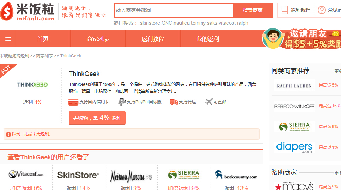Image resolution: width=341 pixels, height=190 pixels.
Task: Open 我的返利 in navigation bar
Action: pyautogui.click(x=208, y=39)
